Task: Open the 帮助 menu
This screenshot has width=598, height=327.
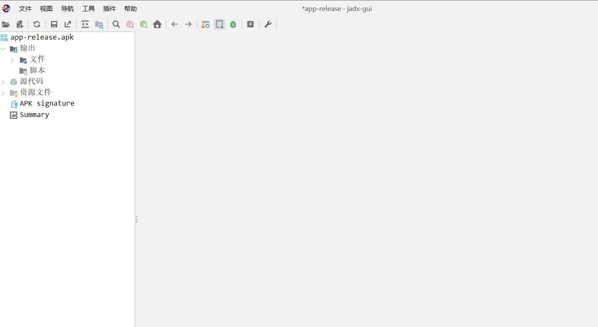Action: point(131,9)
